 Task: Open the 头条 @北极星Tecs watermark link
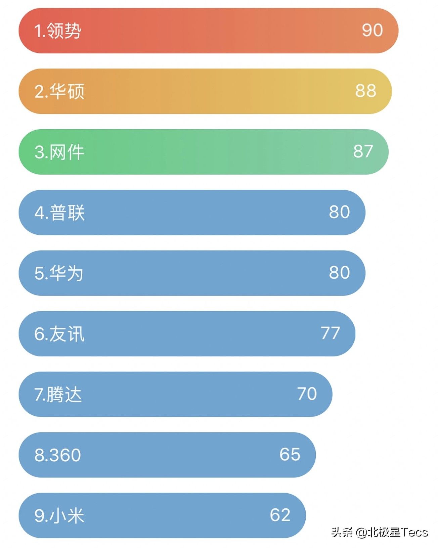point(380,532)
